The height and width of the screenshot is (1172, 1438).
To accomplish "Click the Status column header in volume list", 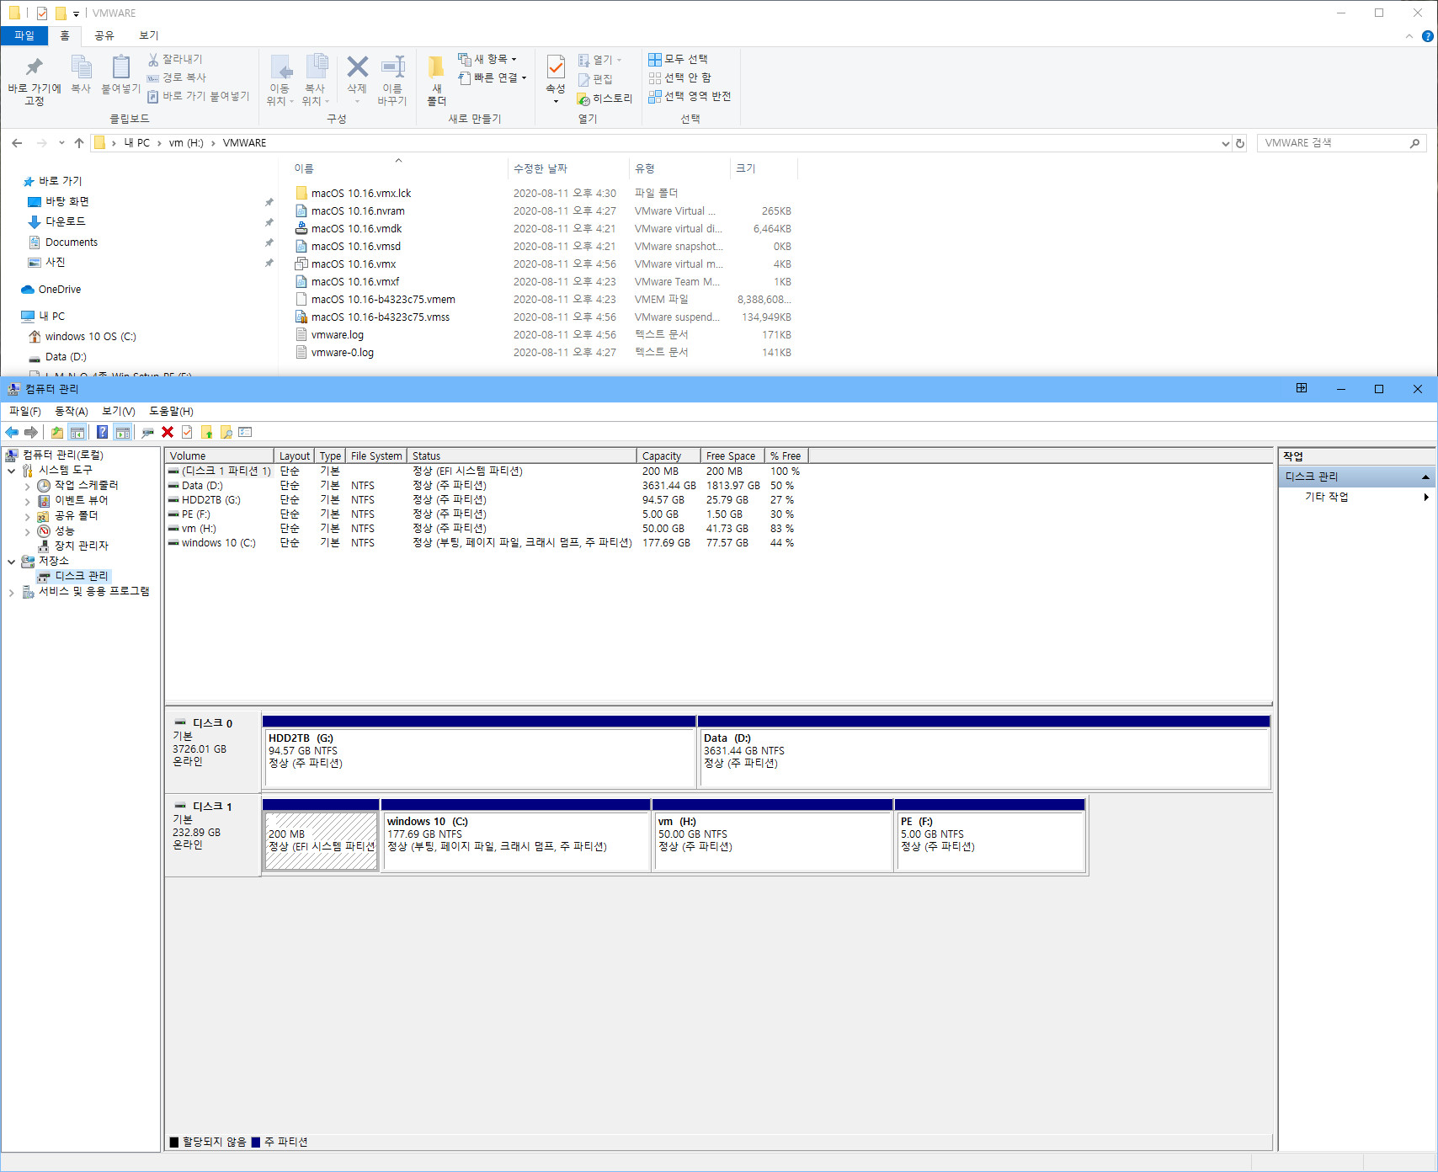I will [x=522, y=456].
